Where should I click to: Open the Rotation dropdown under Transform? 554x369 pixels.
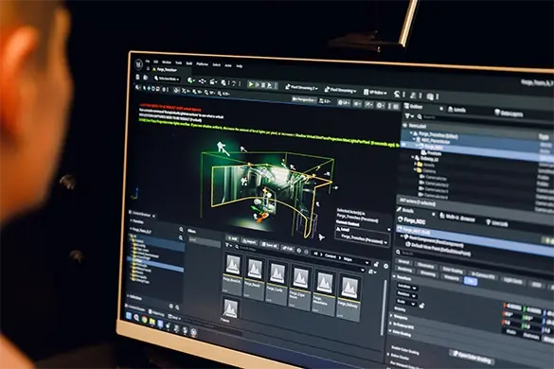[406, 294]
